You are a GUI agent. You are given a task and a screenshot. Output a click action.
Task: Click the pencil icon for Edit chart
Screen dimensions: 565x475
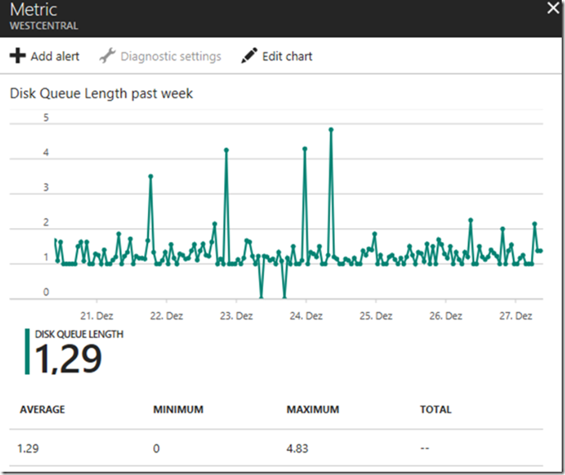tap(249, 56)
